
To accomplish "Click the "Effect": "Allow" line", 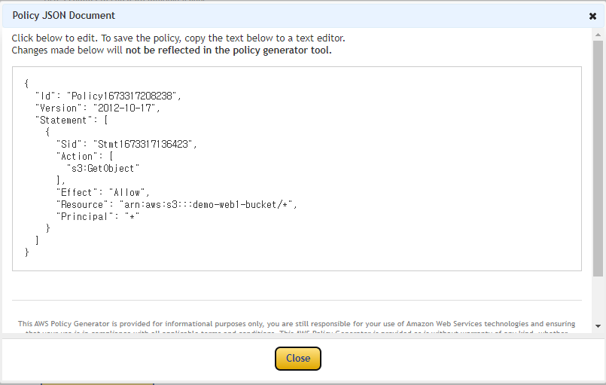I will click(x=103, y=192).
